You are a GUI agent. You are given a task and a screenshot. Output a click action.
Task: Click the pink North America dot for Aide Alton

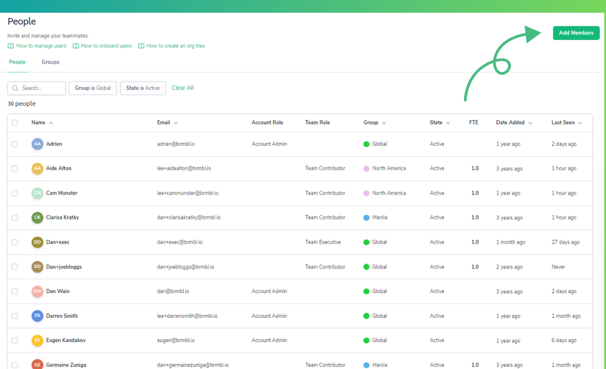click(366, 169)
